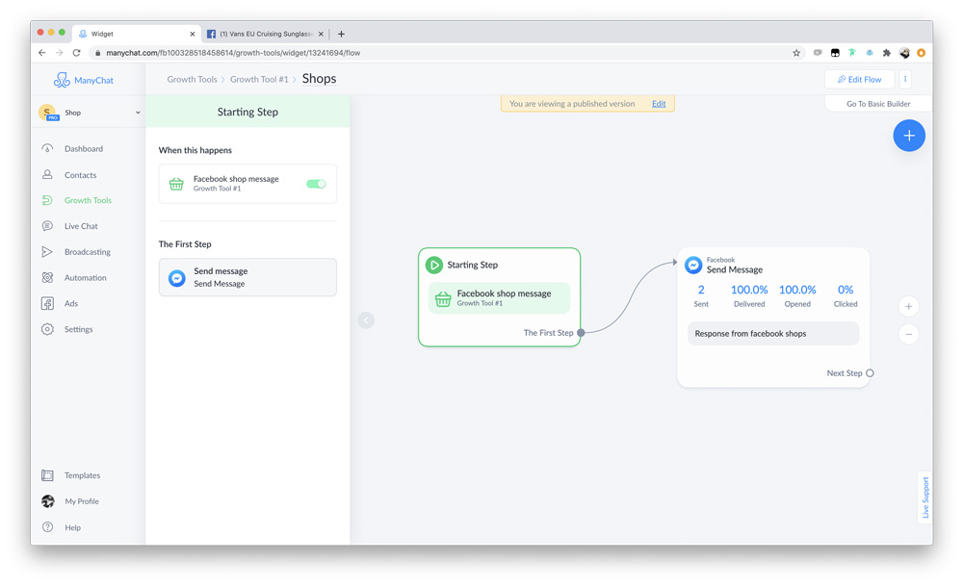Viewport: 963px width, 585px height.
Task: Bookmark this page with star icon
Action: pyautogui.click(x=796, y=53)
